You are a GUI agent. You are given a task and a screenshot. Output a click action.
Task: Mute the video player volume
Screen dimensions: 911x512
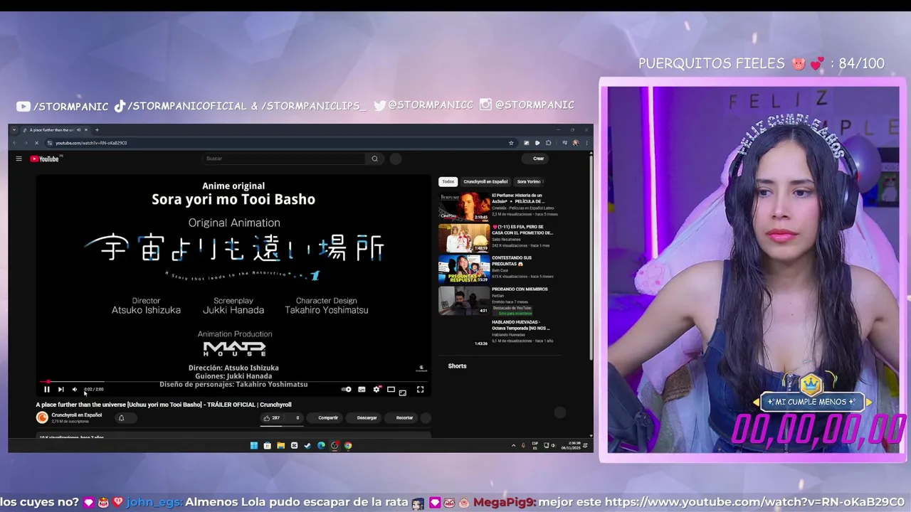pos(74,389)
